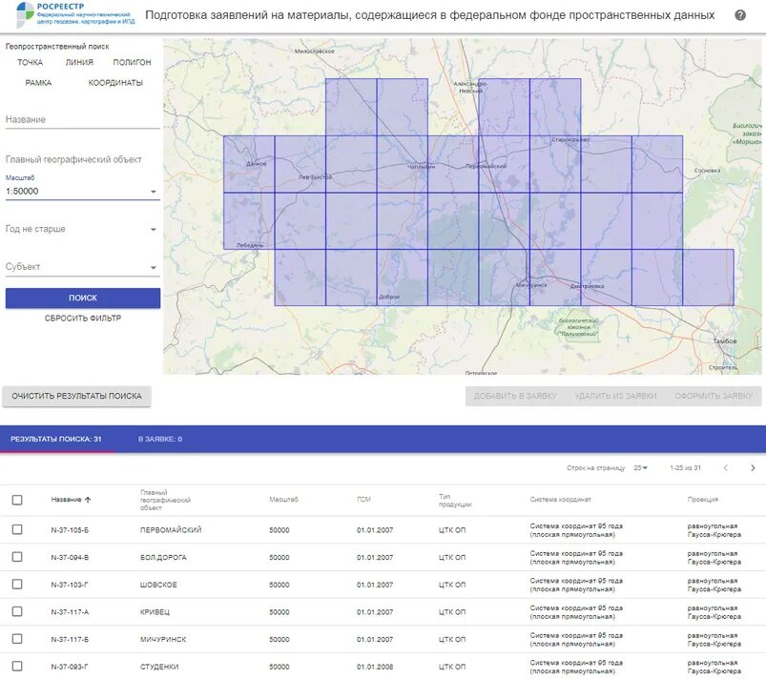766x679 pixels.
Task: Click the Rosreestr logo
Action: click(x=75, y=15)
